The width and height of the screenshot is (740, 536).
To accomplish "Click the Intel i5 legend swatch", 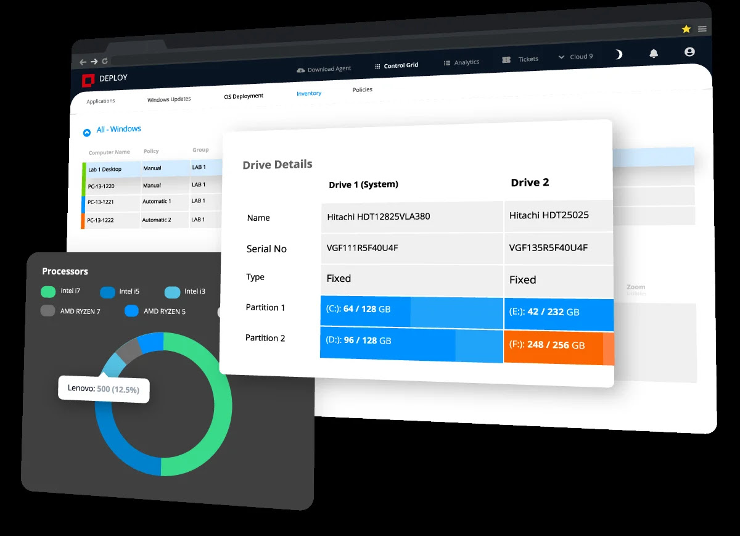I will click(108, 292).
